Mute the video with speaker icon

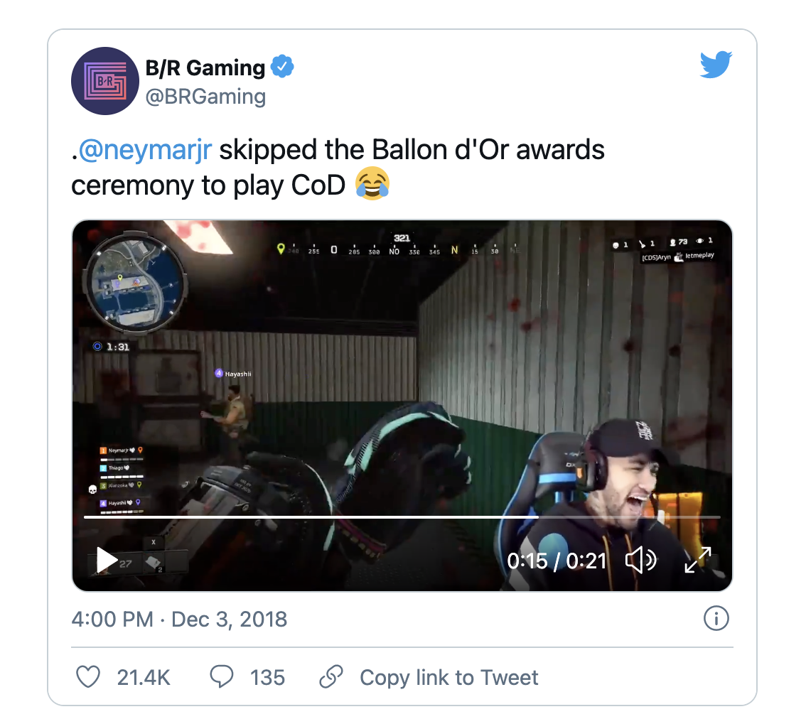(x=640, y=560)
